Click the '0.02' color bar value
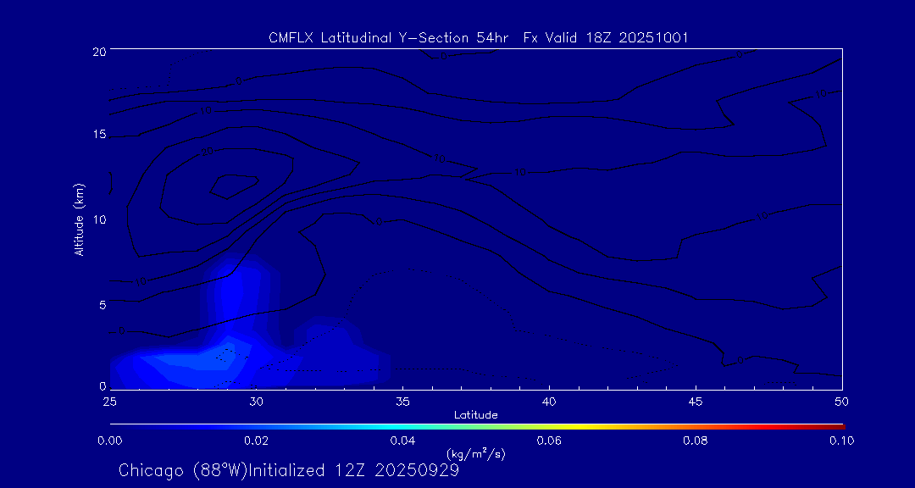 (256, 441)
